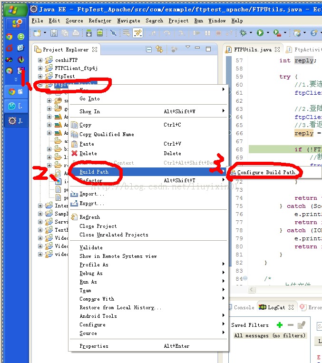Click the green Run icon

260,33
